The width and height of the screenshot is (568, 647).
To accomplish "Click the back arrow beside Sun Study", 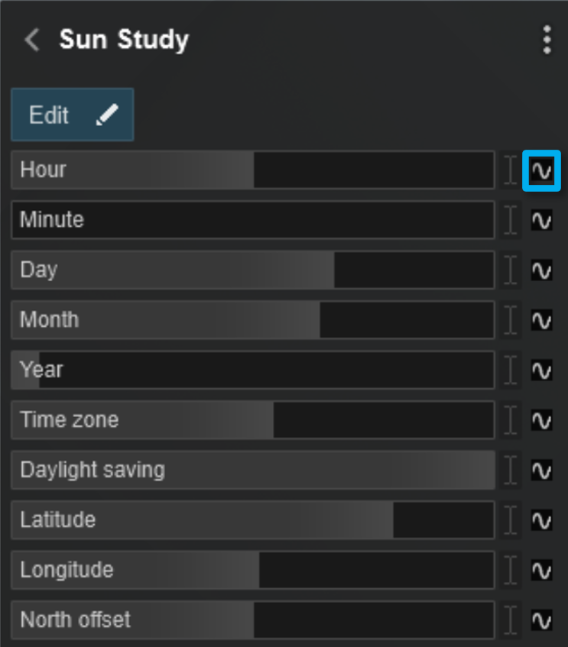I will (32, 40).
